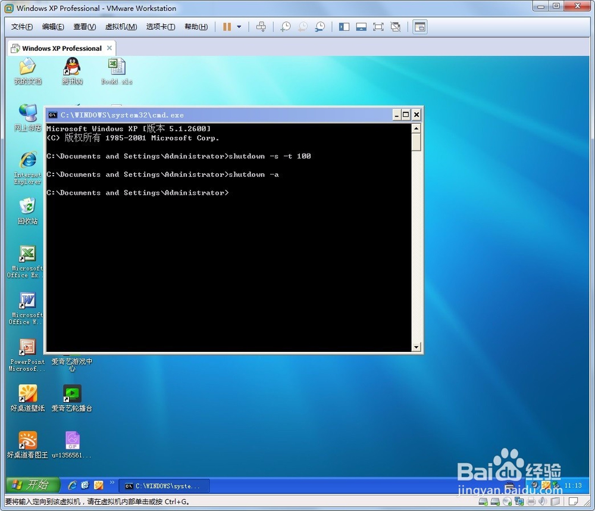This screenshot has height=511, width=595.
Task: Revert the virtual machine to its previous snapshot
Action: [x=302, y=27]
